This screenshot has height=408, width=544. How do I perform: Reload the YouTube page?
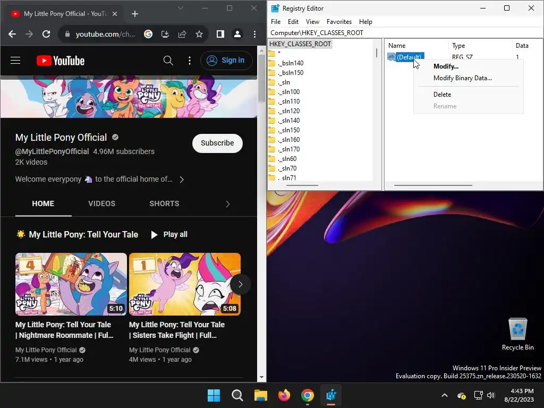tap(46, 34)
